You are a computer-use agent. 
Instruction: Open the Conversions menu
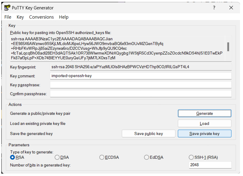41,17
